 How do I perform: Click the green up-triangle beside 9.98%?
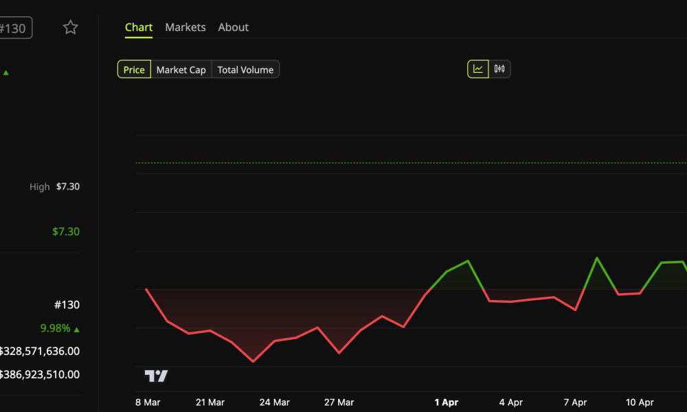[x=76, y=328]
